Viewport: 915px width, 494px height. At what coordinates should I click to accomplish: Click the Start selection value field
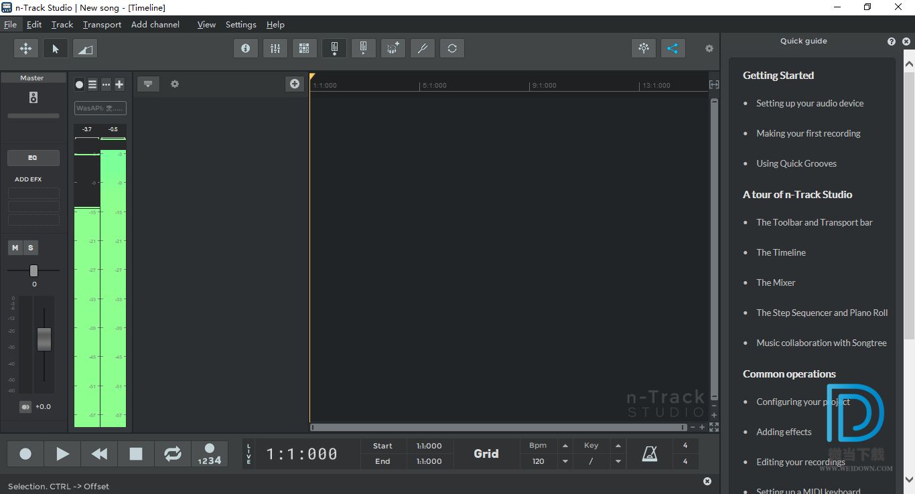(x=429, y=446)
